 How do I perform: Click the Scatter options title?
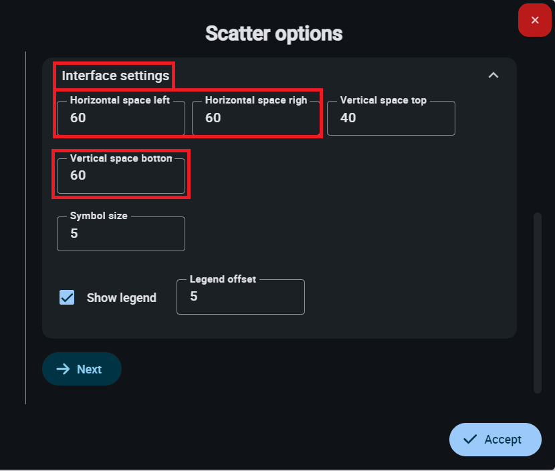tap(273, 33)
